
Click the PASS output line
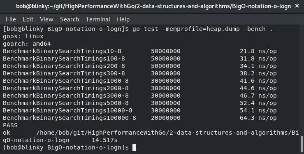point(10,125)
